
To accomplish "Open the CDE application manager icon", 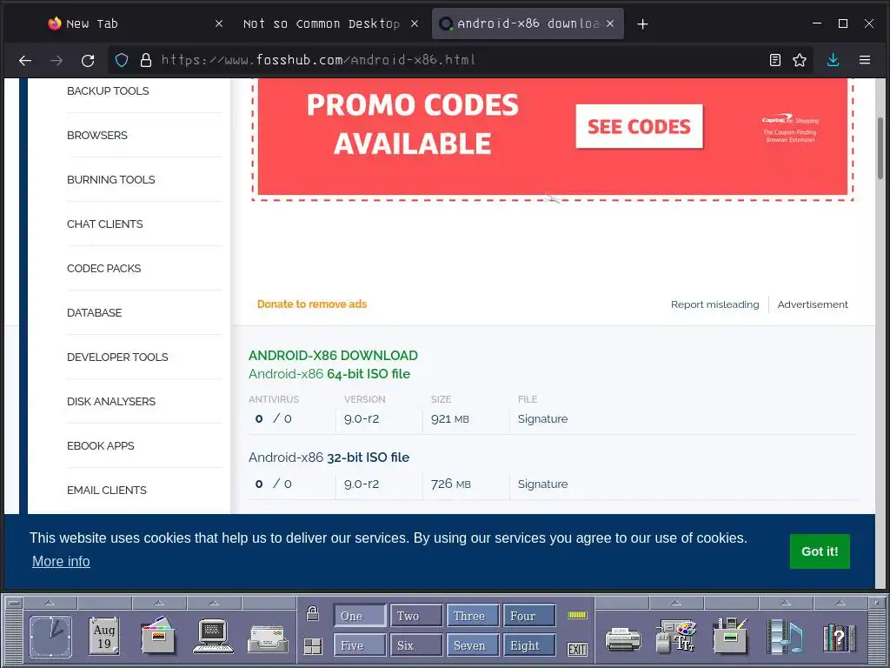I will (730, 635).
